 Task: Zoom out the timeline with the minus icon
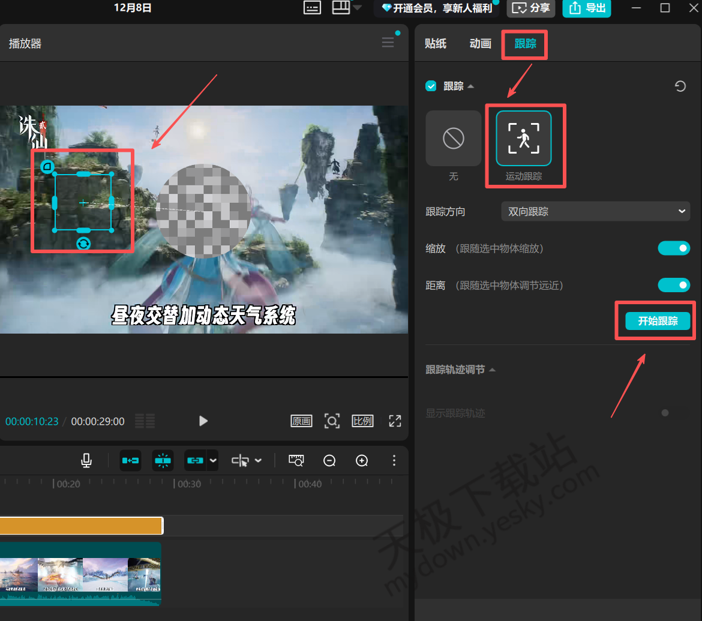[x=329, y=461]
